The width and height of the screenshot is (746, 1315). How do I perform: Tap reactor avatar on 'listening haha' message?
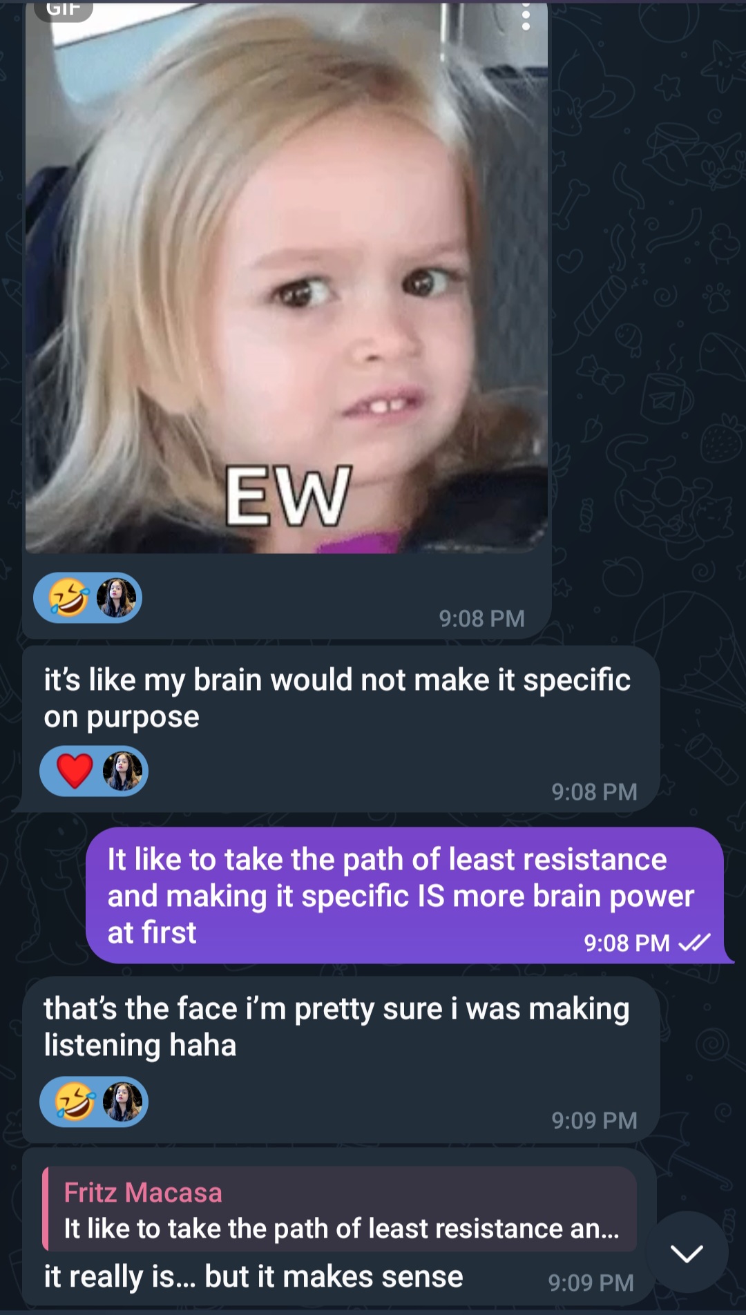click(122, 1102)
